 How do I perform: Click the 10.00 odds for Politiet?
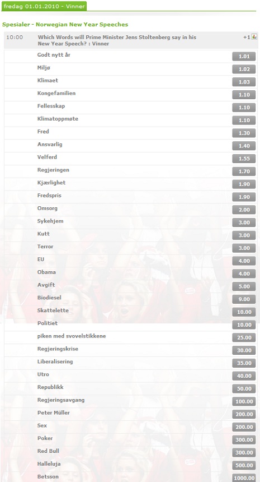click(244, 325)
